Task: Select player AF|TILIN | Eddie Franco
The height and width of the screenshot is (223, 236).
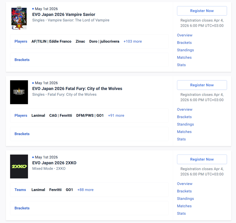Action: (x=51, y=41)
